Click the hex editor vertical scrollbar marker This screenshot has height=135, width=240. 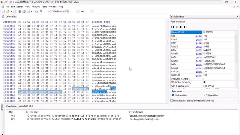[x=167, y=42]
